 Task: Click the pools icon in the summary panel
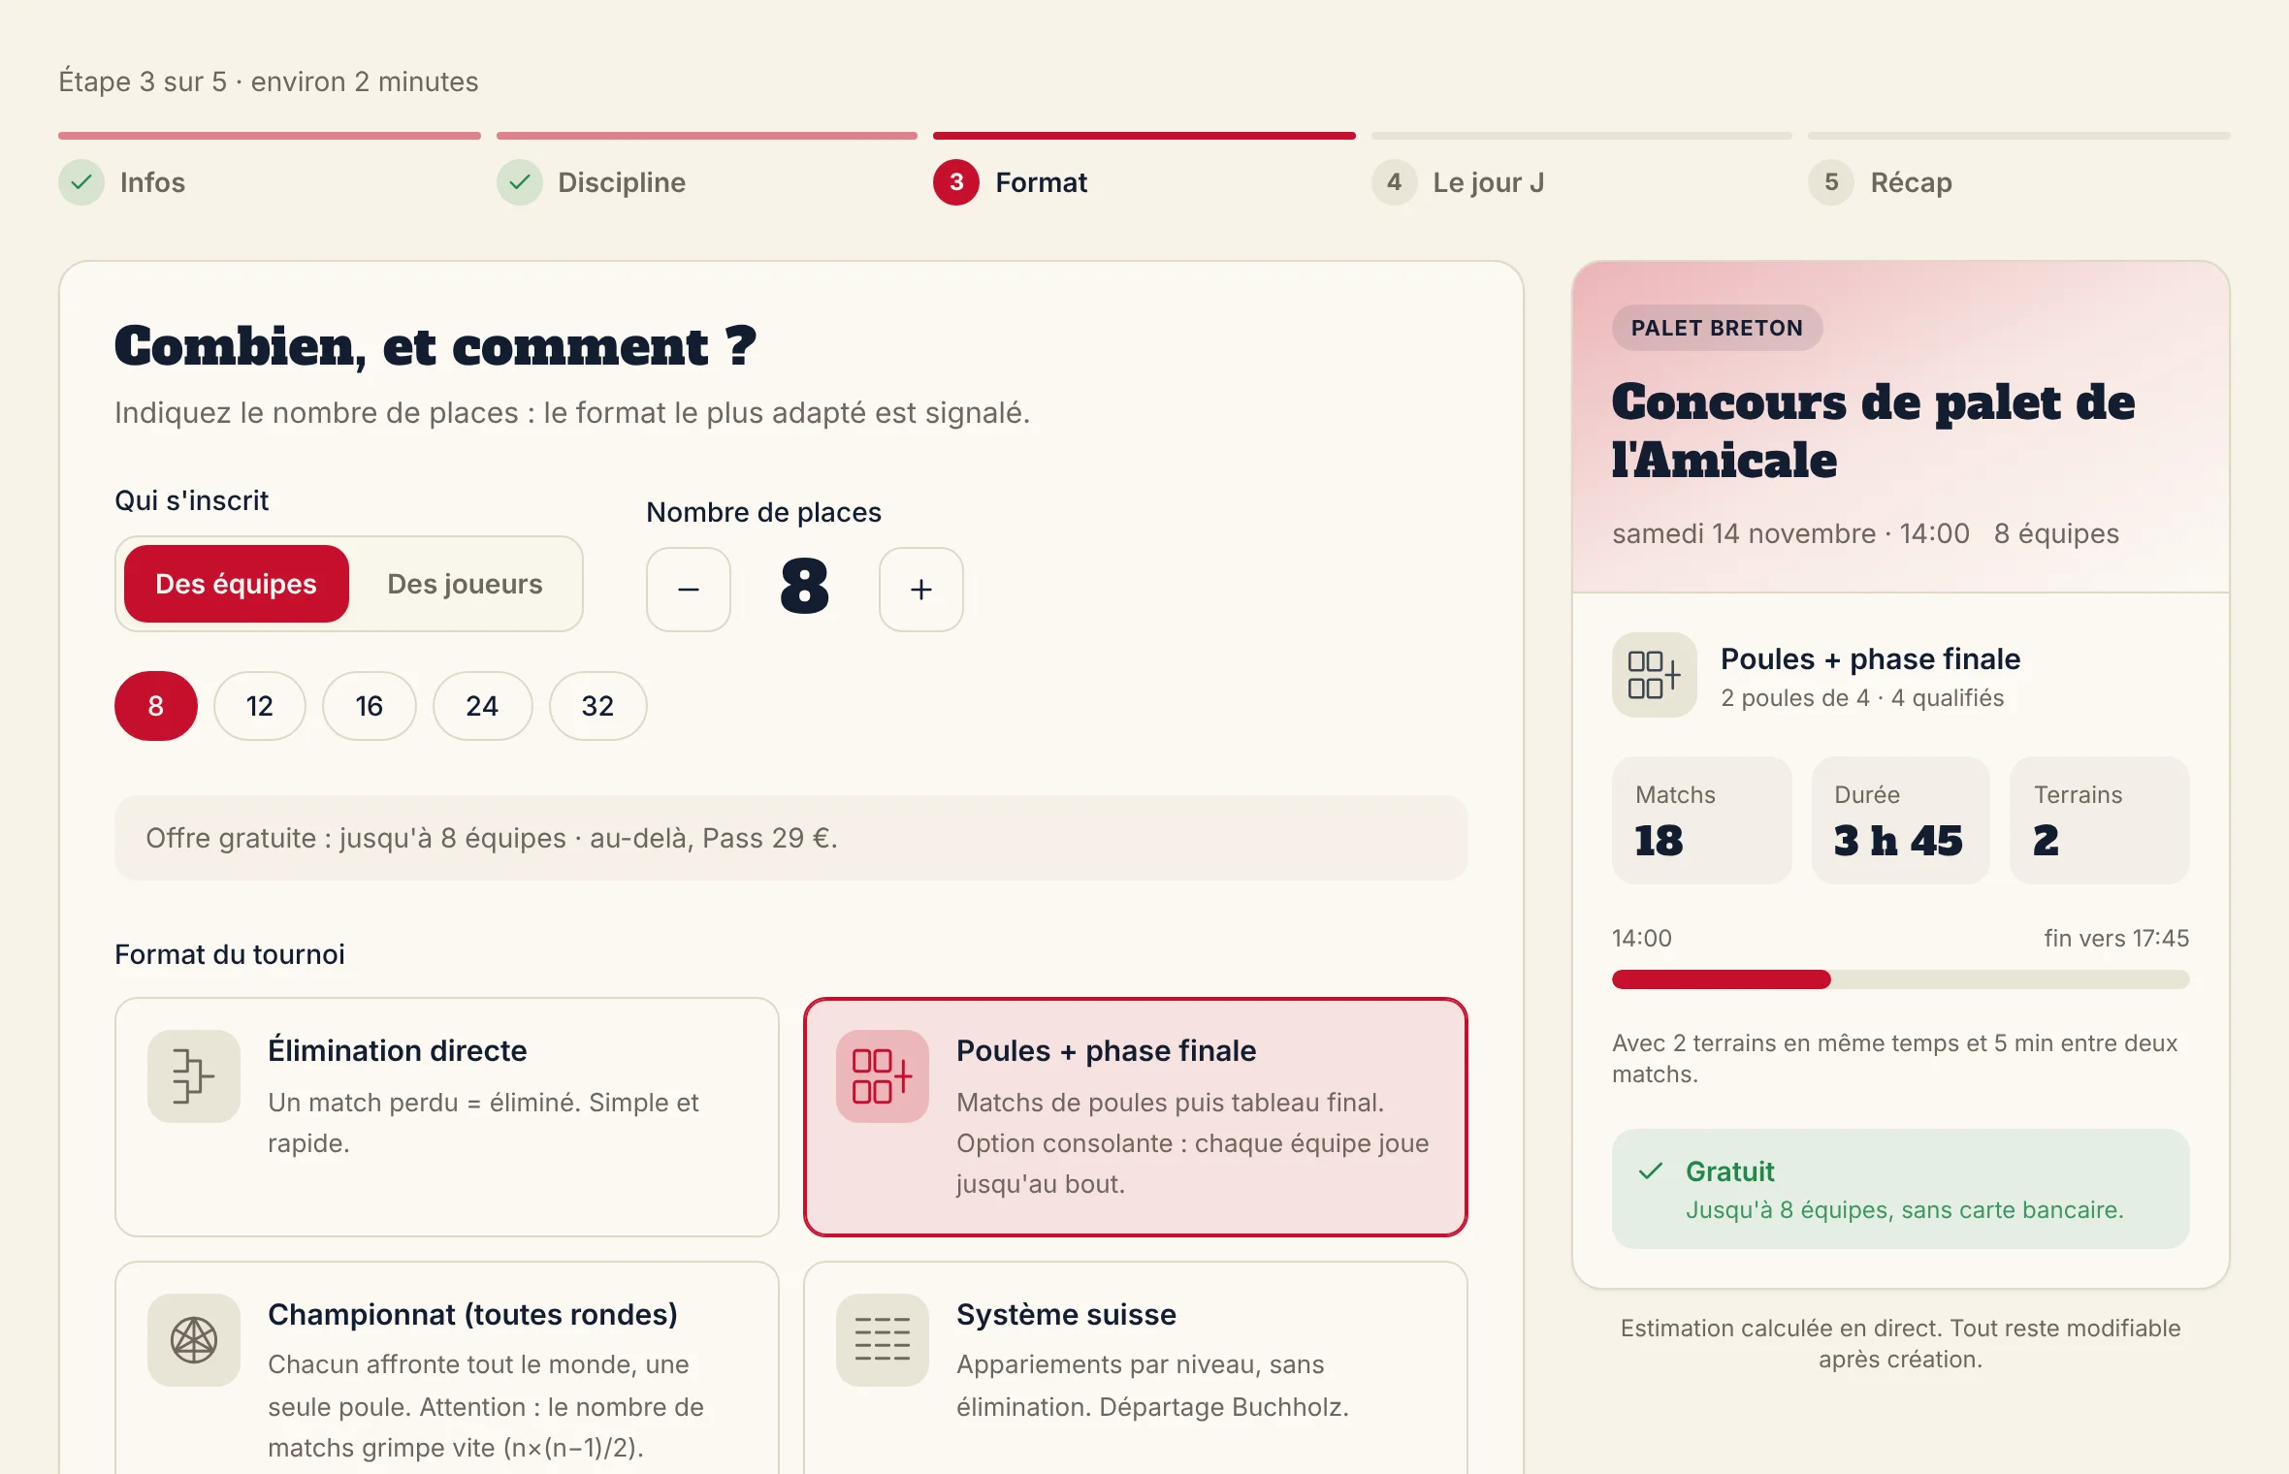click(x=1655, y=675)
